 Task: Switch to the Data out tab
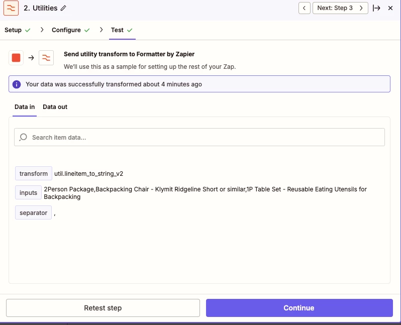(55, 107)
